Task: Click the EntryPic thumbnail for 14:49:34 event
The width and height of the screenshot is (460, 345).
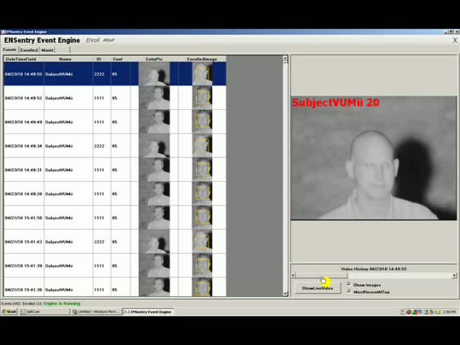Action: pos(155,146)
